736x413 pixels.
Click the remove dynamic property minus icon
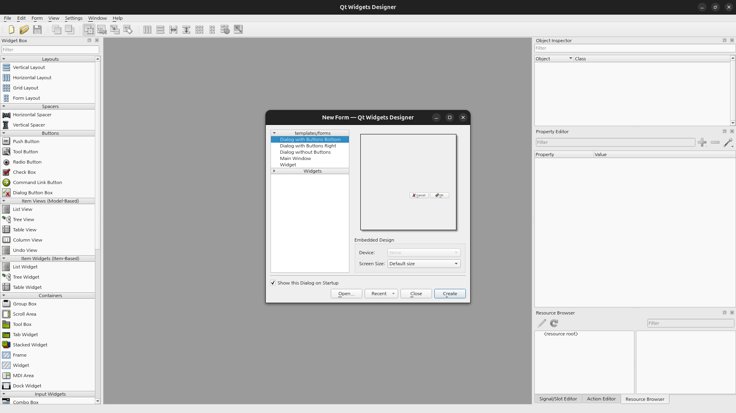[x=715, y=142]
